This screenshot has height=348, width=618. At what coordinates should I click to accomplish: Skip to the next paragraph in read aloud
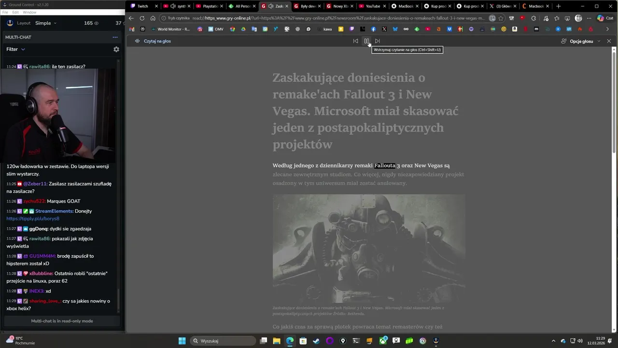pos(378,41)
